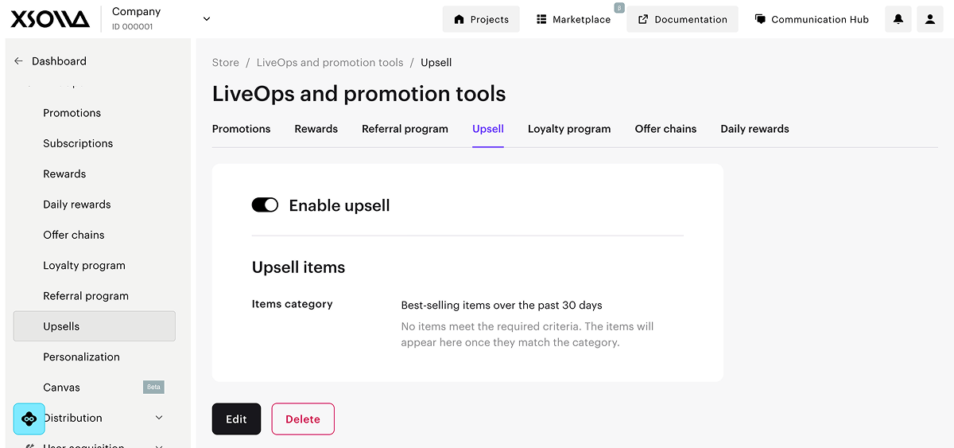Open user profile icon
The image size is (954, 448).
(x=930, y=19)
